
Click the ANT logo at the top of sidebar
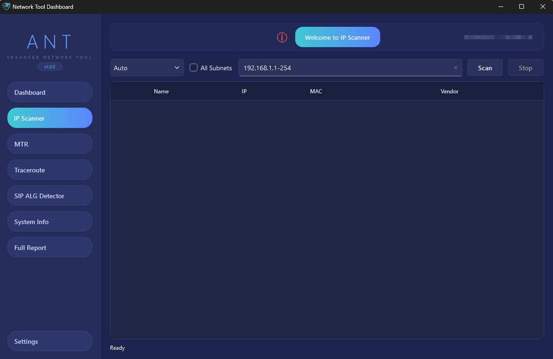[x=49, y=43]
